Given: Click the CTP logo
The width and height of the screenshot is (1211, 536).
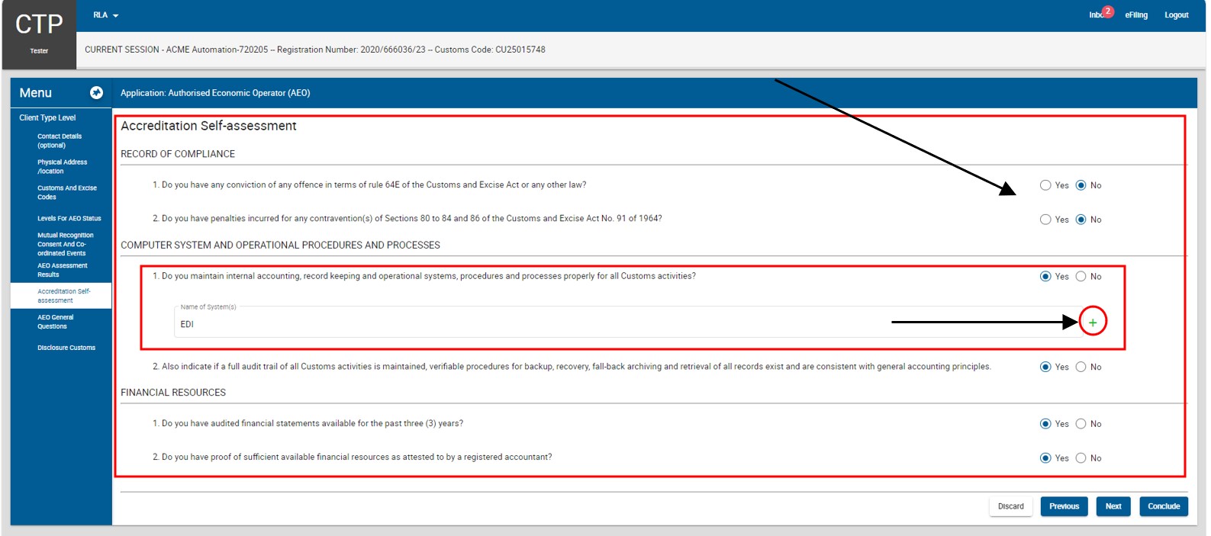Looking at the screenshot, I should 39,24.
